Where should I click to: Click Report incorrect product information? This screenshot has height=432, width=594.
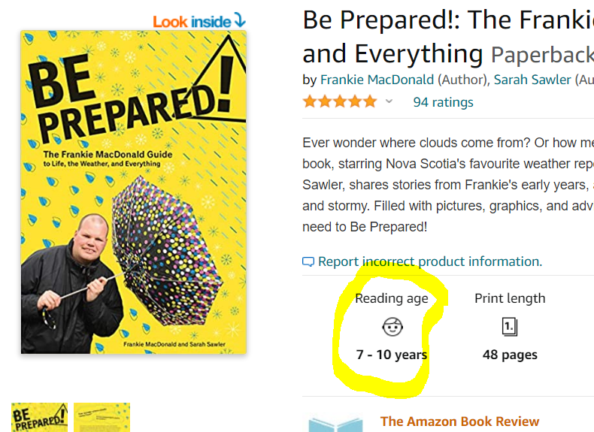(x=429, y=261)
